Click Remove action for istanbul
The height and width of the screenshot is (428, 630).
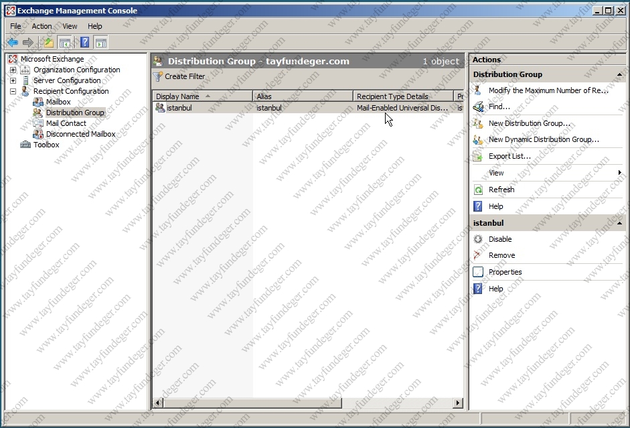tap(502, 255)
